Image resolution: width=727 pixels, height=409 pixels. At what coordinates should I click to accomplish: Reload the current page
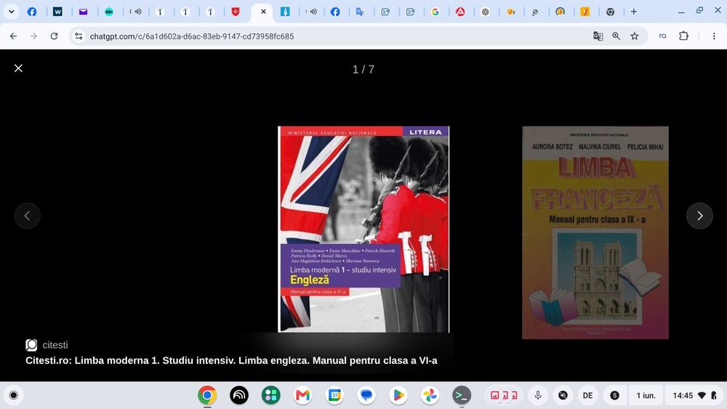(54, 36)
